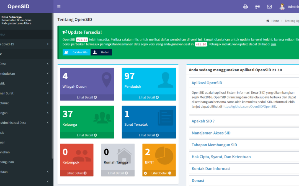Image resolution: width=299 pixels, height=186 pixels.
Task: Expand Manajemen Akses SID section
Action: [211, 133]
